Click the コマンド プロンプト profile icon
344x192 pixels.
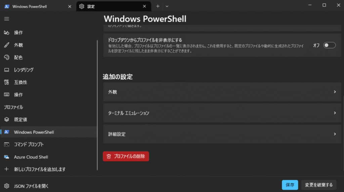point(6,144)
